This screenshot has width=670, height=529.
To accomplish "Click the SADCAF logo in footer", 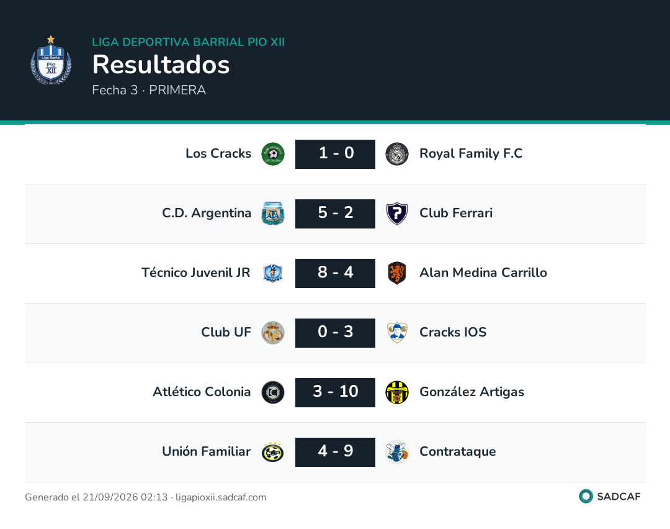I will (x=610, y=496).
